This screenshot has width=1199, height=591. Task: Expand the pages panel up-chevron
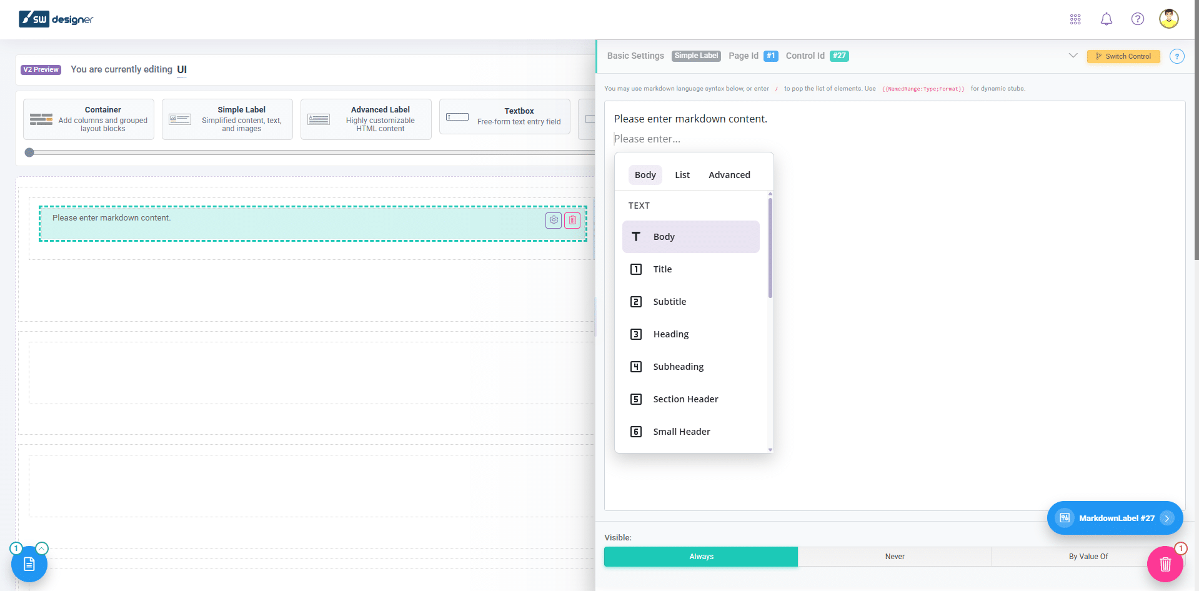(x=42, y=549)
